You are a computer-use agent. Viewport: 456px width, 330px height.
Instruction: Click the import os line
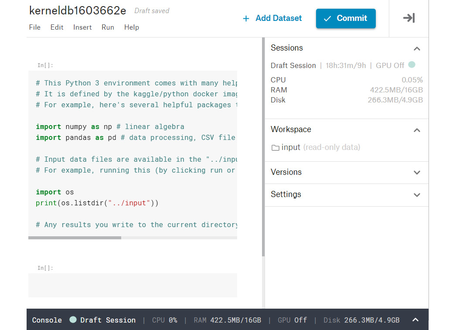[54, 192]
